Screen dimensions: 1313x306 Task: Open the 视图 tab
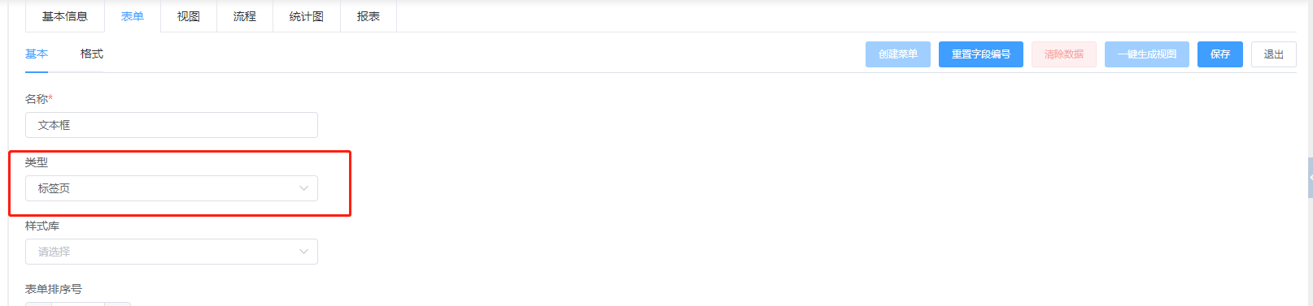click(189, 16)
